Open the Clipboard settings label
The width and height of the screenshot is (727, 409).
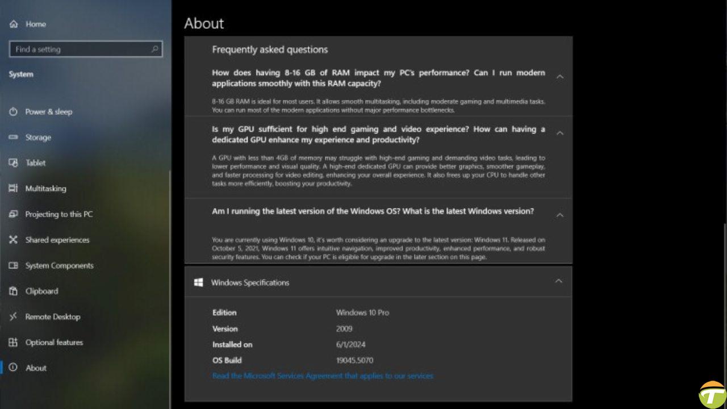pyautogui.click(x=41, y=291)
